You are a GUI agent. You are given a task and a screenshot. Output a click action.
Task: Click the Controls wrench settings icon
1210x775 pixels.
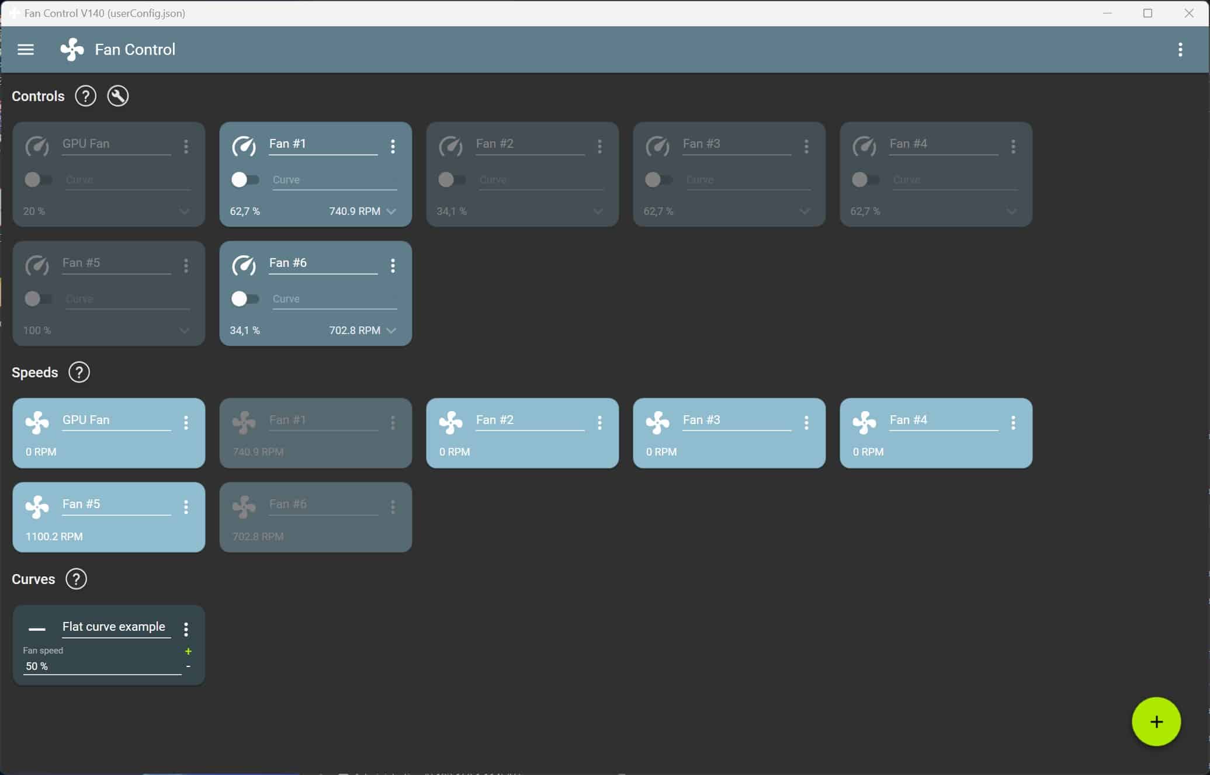[x=117, y=96]
